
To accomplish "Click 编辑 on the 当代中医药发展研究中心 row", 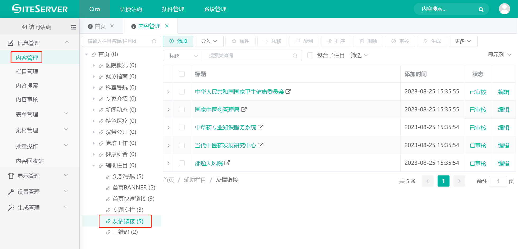I will [503, 145].
